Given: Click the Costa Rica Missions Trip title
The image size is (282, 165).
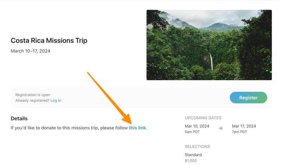Looking at the screenshot, I should coord(49,40).
